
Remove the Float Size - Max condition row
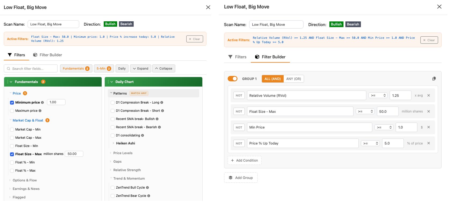429,111
